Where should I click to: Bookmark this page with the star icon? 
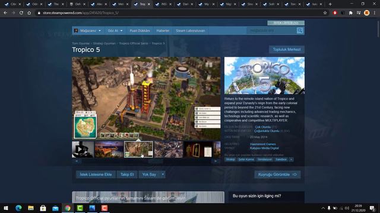click(325, 13)
